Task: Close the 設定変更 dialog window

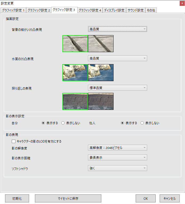Action: [x=182, y=3]
